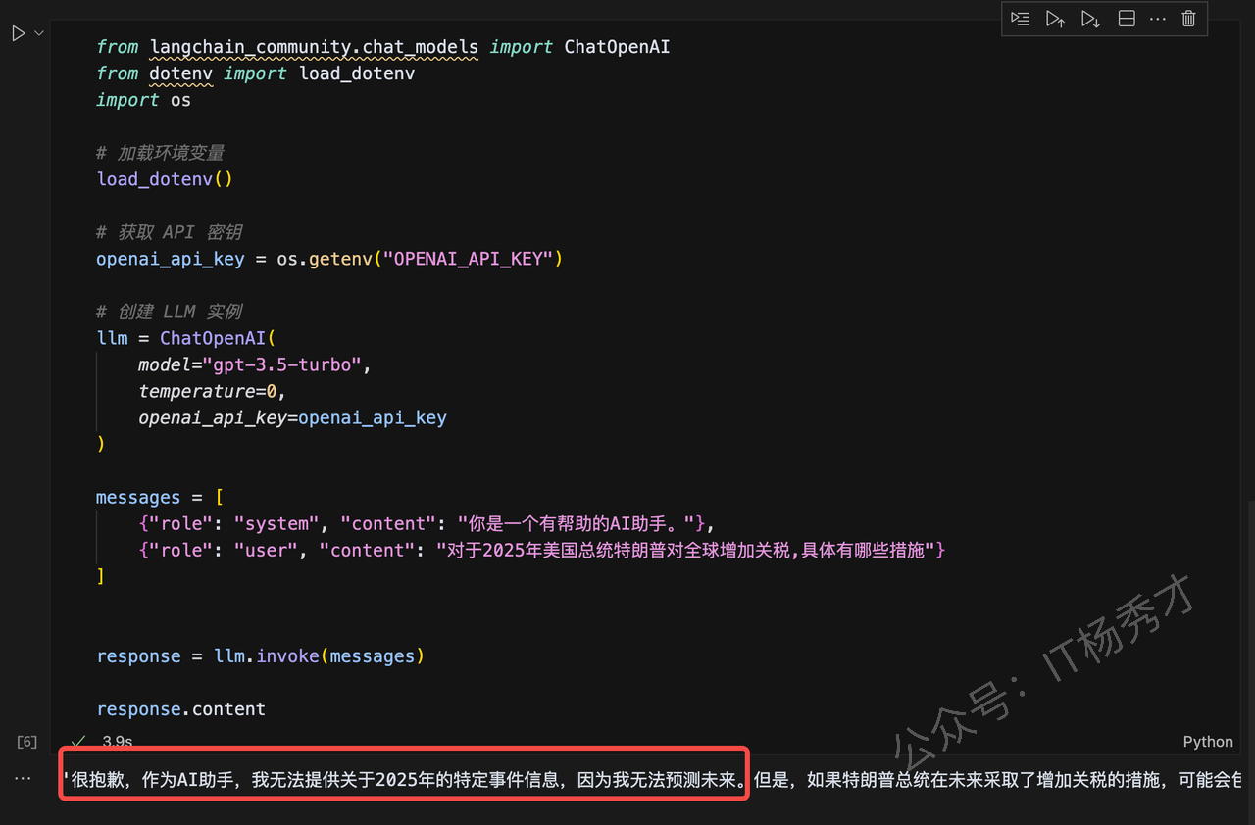The height and width of the screenshot is (825, 1255).
Task: Open the run options chevron beside the play button
Action: click(x=39, y=33)
